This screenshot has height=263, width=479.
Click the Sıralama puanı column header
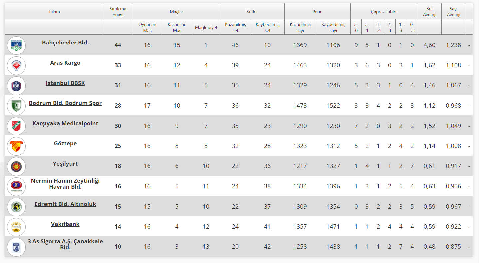point(118,12)
